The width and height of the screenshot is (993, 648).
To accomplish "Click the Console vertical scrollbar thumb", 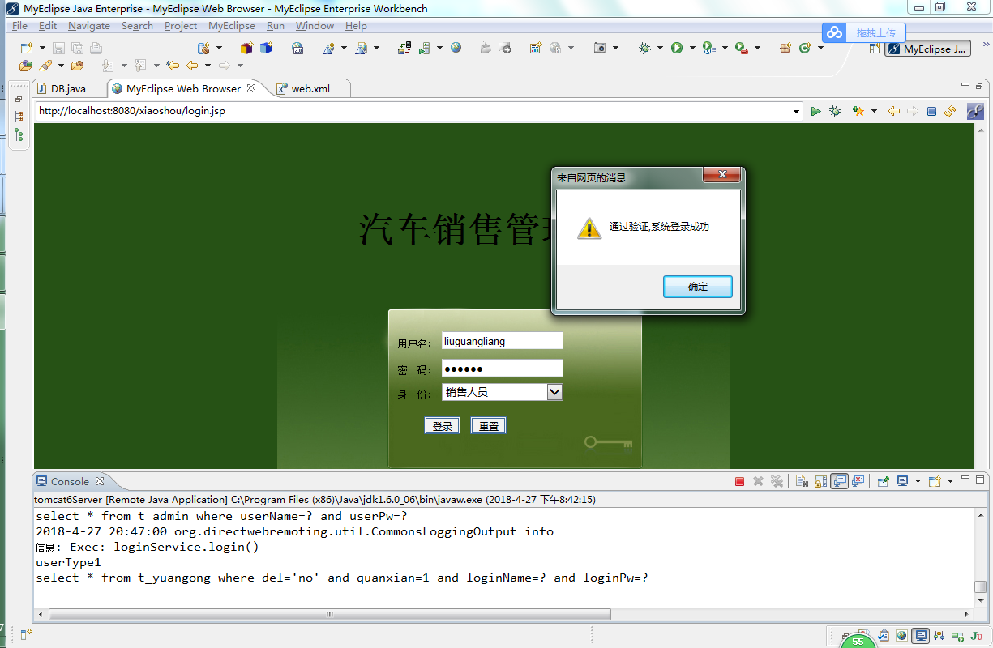I will tap(981, 586).
